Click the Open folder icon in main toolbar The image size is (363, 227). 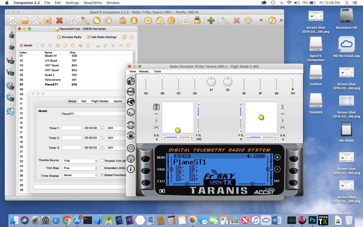click(25, 21)
